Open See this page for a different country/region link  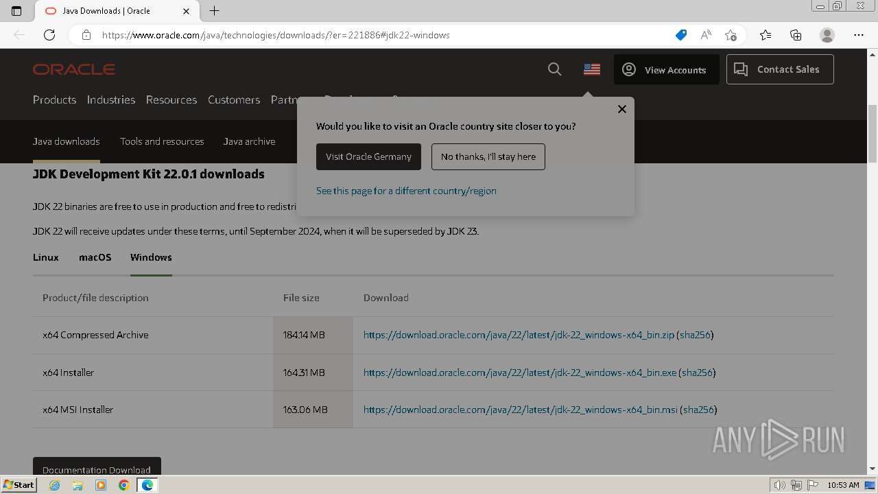tap(406, 191)
